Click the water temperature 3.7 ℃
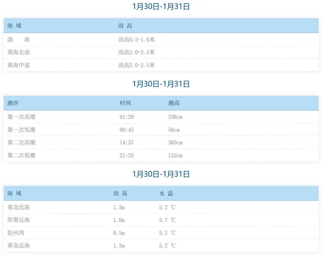The height and width of the screenshot is (256, 323). click(167, 220)
